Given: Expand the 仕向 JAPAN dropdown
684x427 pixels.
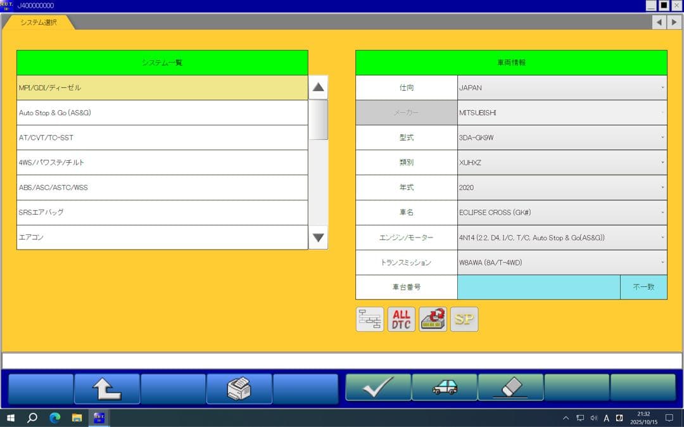Looking at the screenshot, I should pos(562,88).
